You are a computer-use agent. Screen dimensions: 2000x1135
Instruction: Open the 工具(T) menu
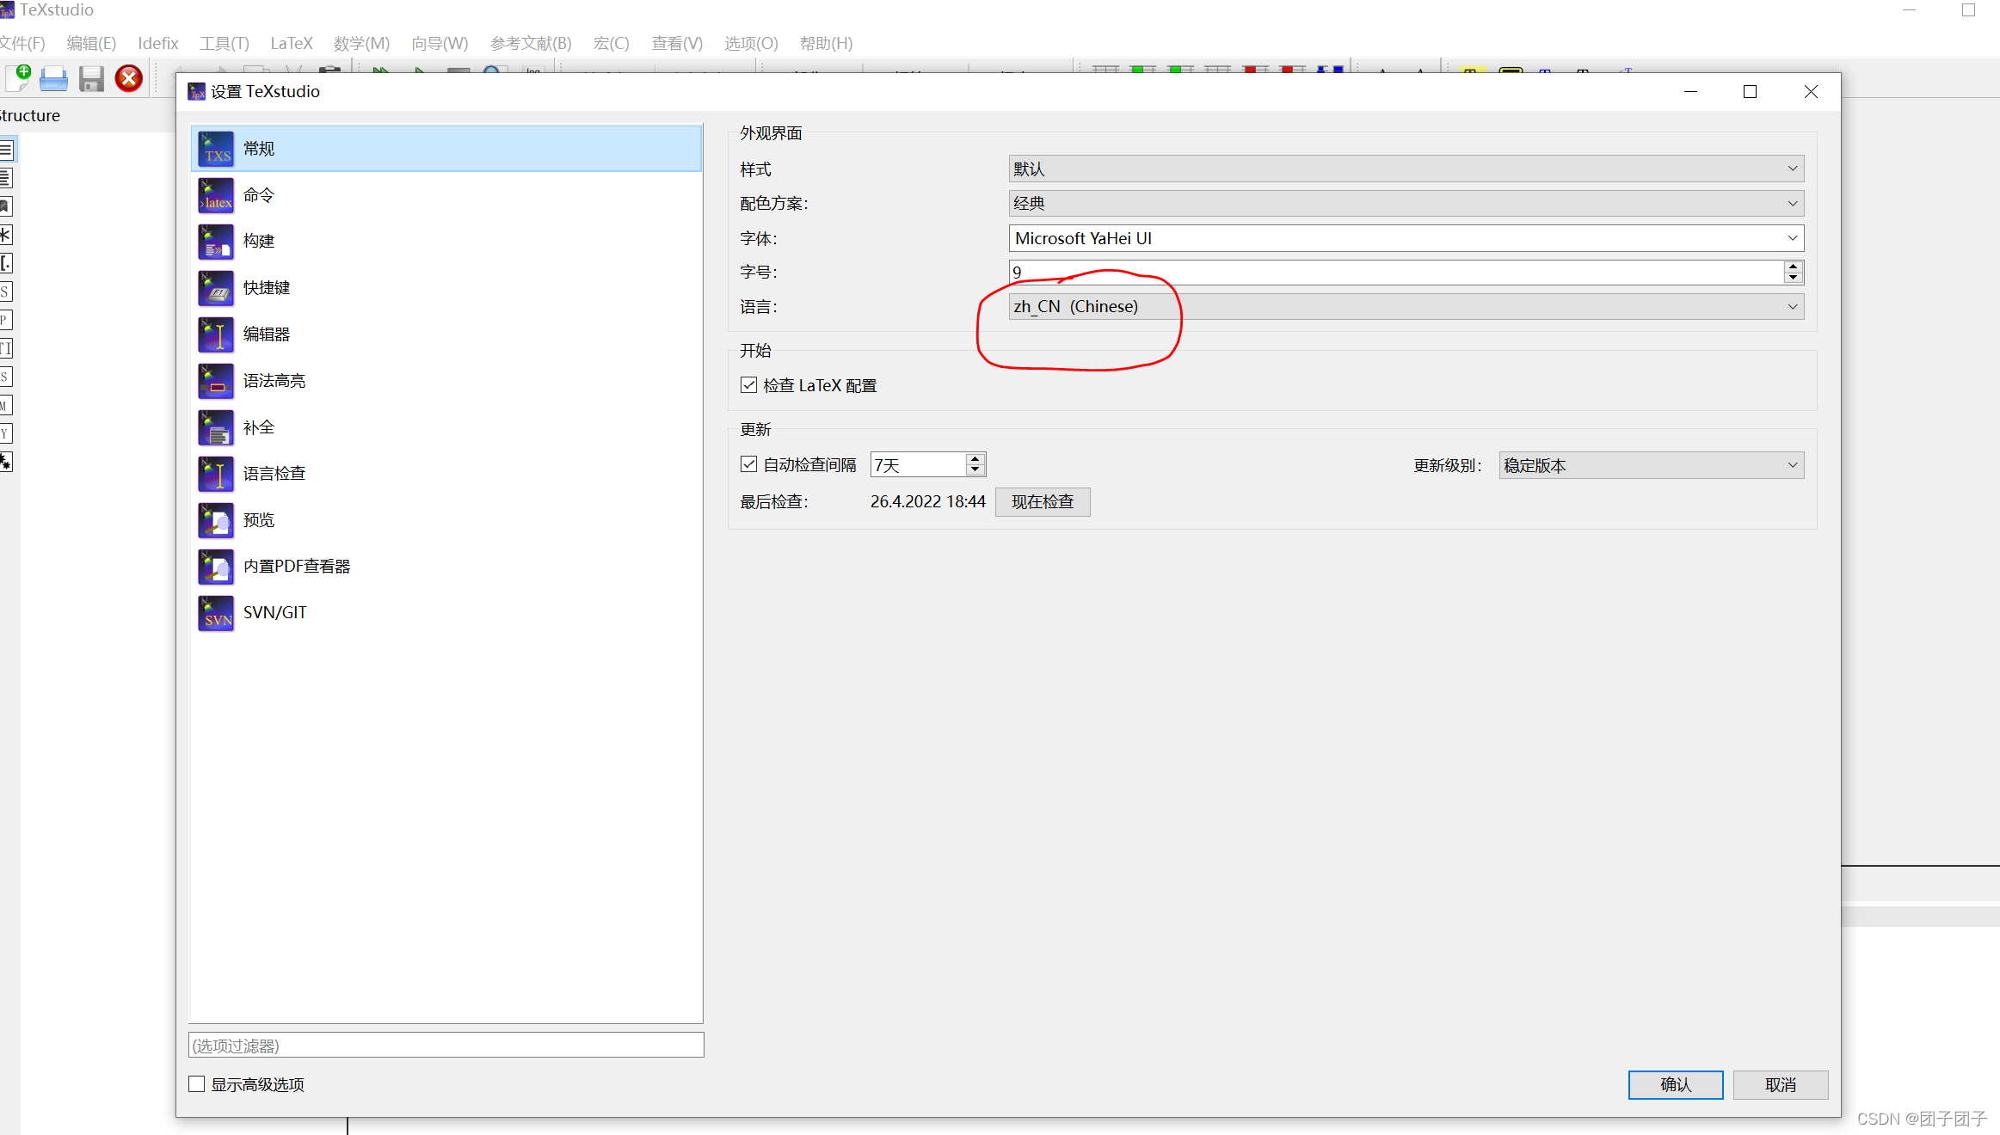(x=225, y=43)
